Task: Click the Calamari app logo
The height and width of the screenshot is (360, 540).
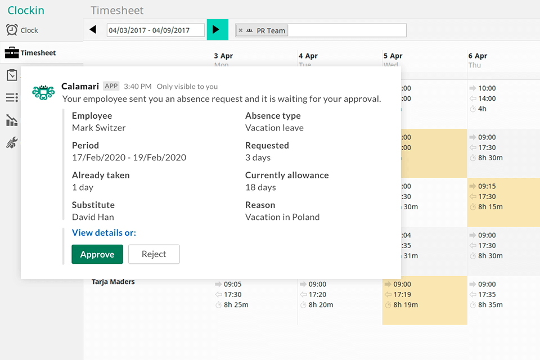Action: click(43, 92)
